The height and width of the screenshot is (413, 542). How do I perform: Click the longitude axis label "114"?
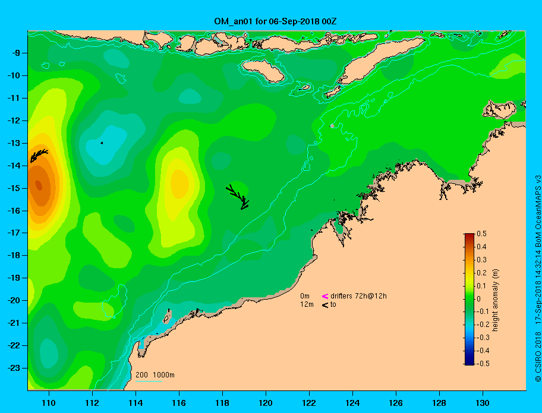(135, 403)
